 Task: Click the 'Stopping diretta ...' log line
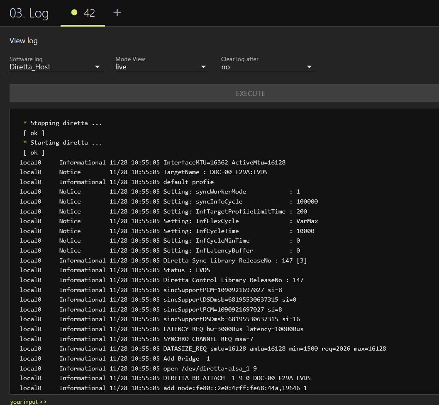(x=62, y=123)
